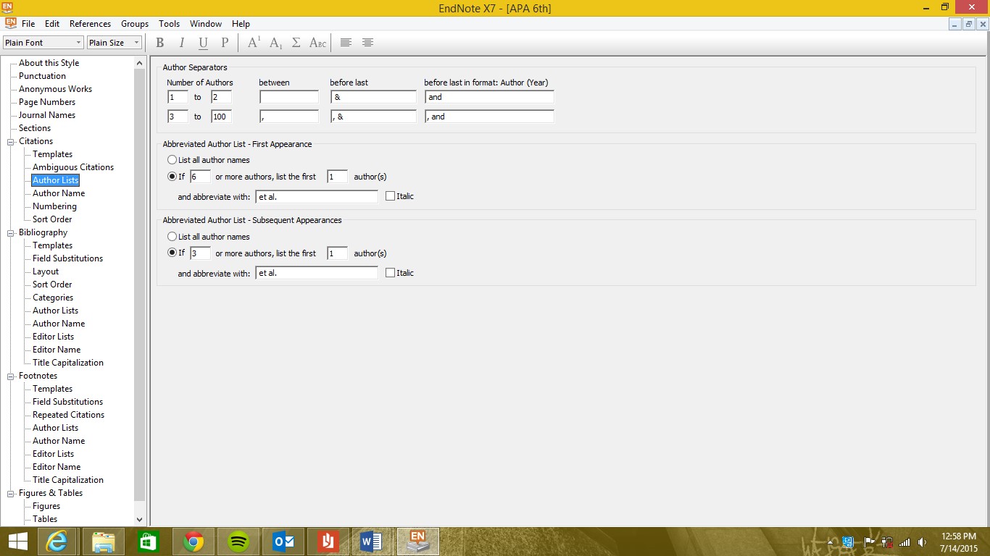
Task: Click the align left toolbar icon
Action: (x=346, y=43)
